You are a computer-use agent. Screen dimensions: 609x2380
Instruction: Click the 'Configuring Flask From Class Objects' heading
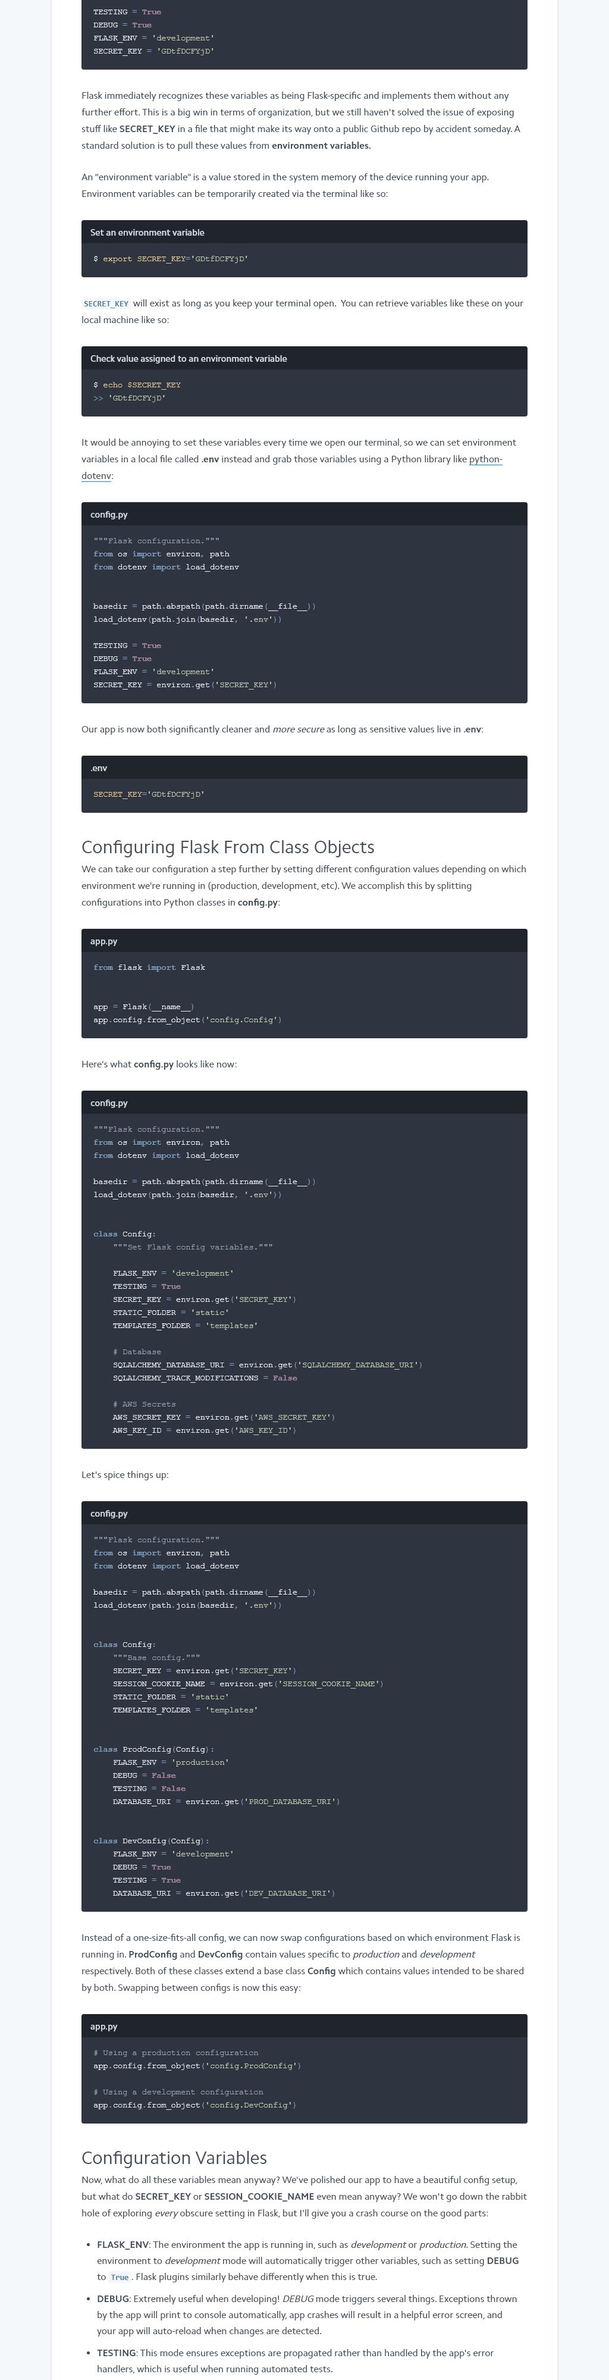coord(227,846)
